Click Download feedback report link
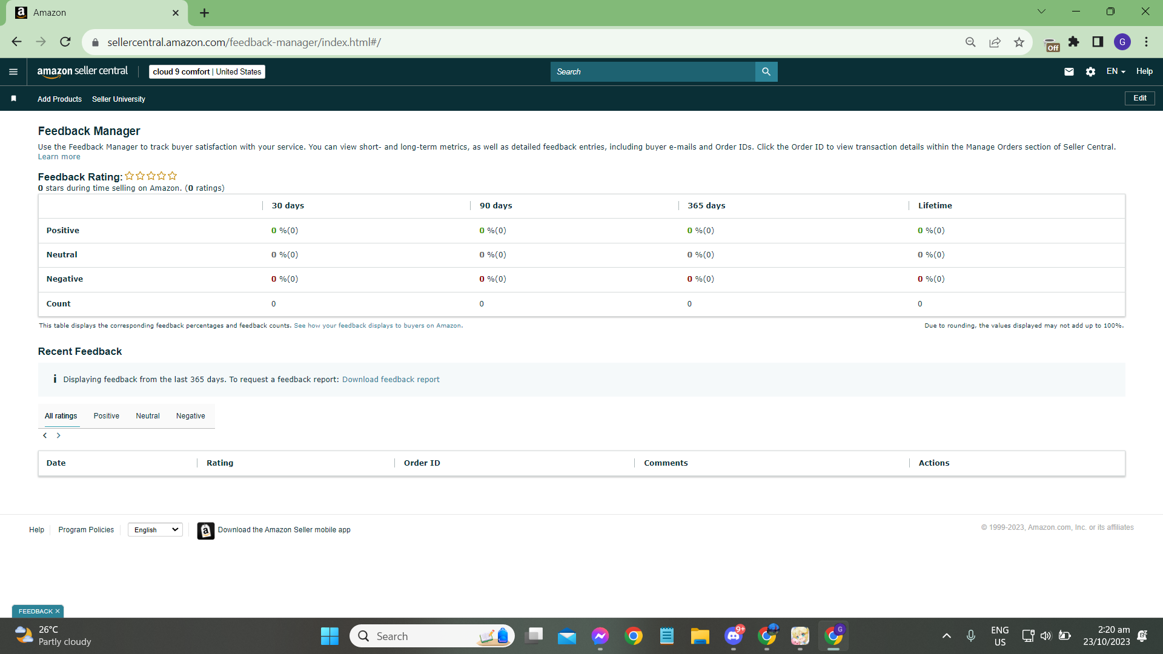The image size is (1163, 654). (391, 380)
